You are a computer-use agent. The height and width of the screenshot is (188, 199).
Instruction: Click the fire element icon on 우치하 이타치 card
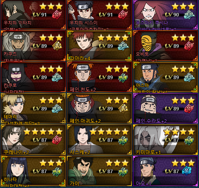[x=57, y=15]
